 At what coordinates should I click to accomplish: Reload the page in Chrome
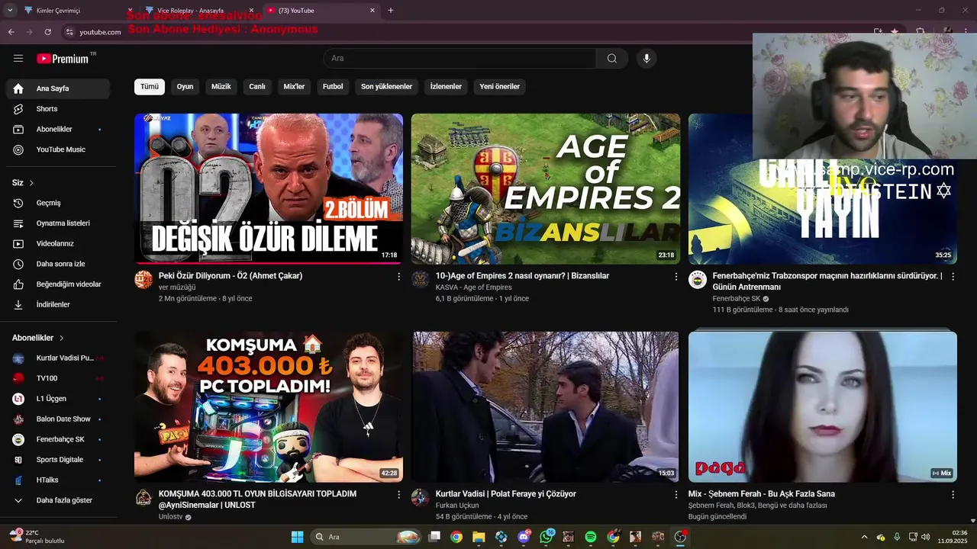point(47,32)
